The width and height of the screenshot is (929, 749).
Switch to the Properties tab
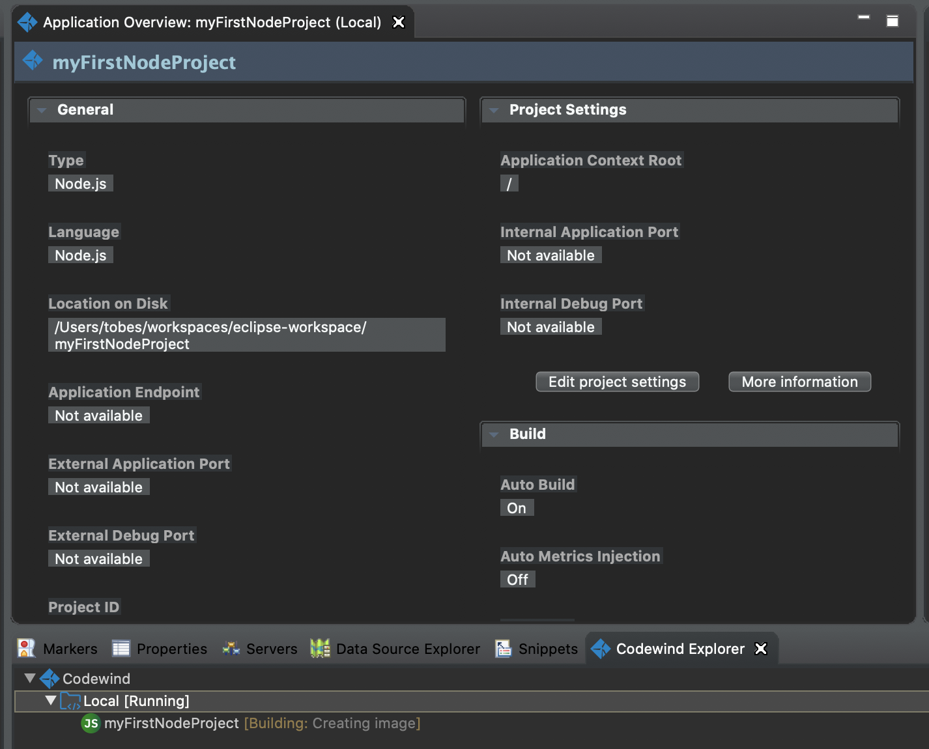[x=160, y=649]
